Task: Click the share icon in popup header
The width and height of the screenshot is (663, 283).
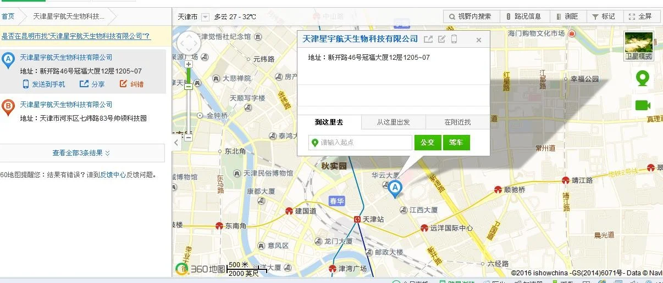Action: (x=428, y=39)
